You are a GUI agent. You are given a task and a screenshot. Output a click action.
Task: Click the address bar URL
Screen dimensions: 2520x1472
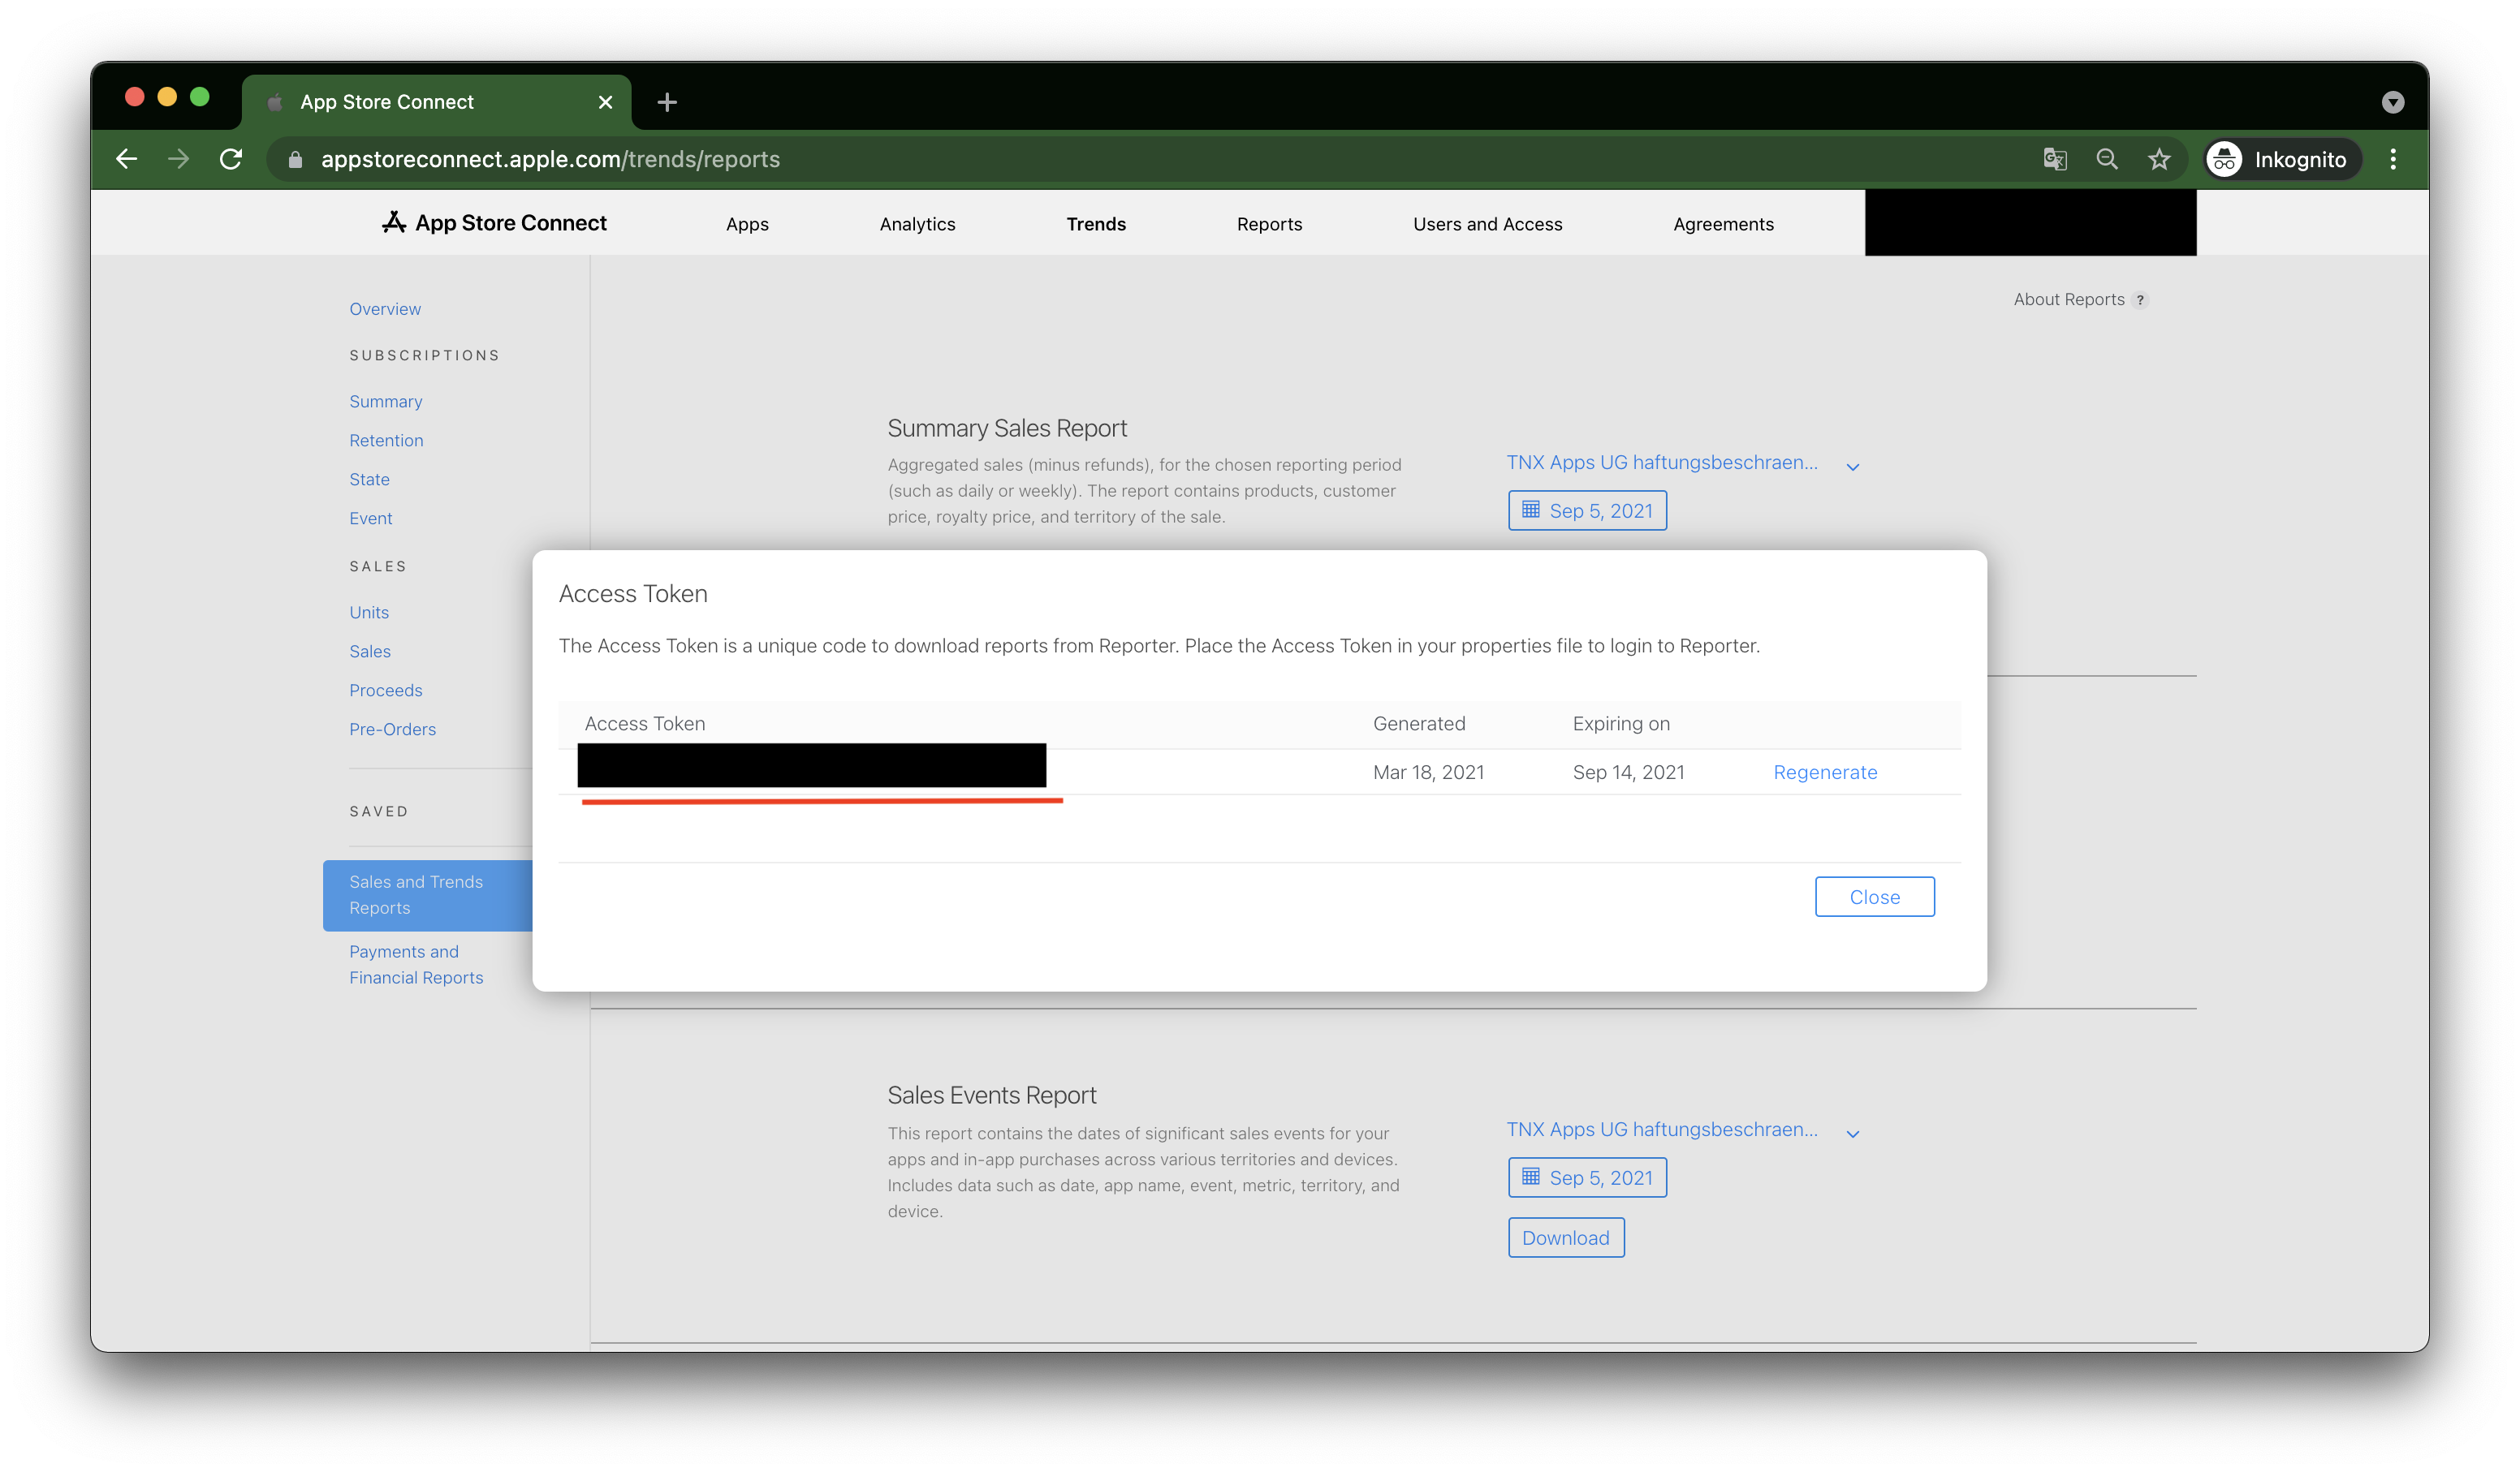[550, 160]
